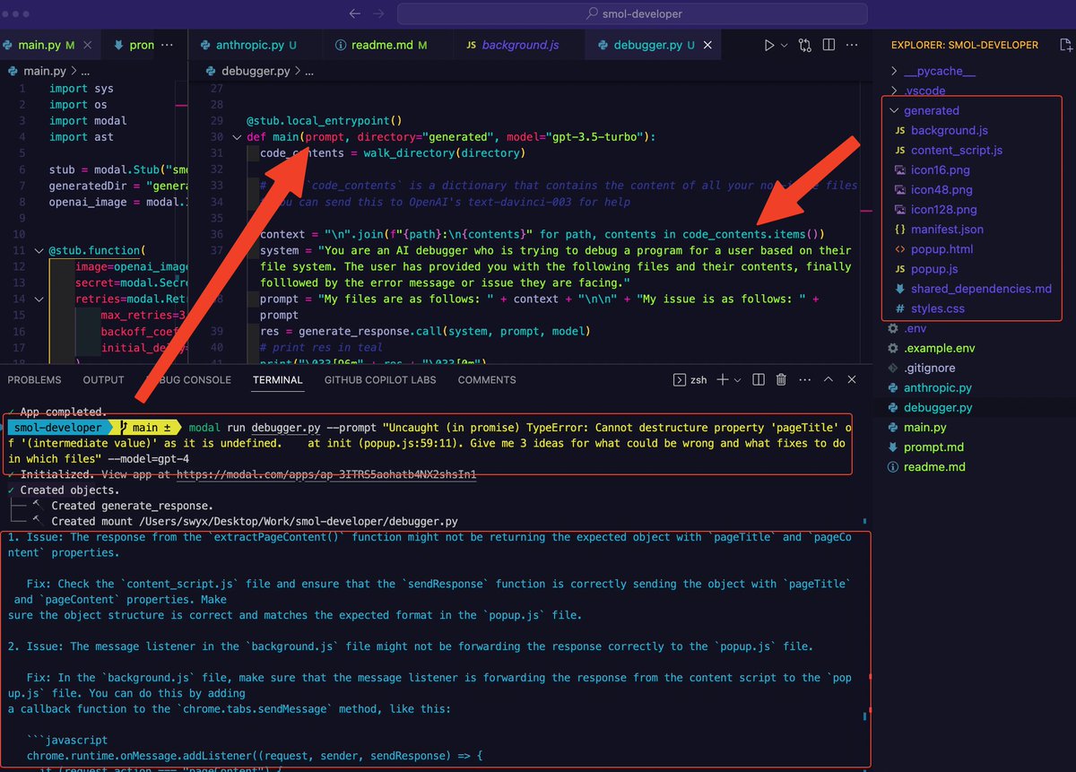Open the COMMENTS panel tab
Image resolution: width=1076 pixels, height=772 pixels.
click(x=487, y=380)
